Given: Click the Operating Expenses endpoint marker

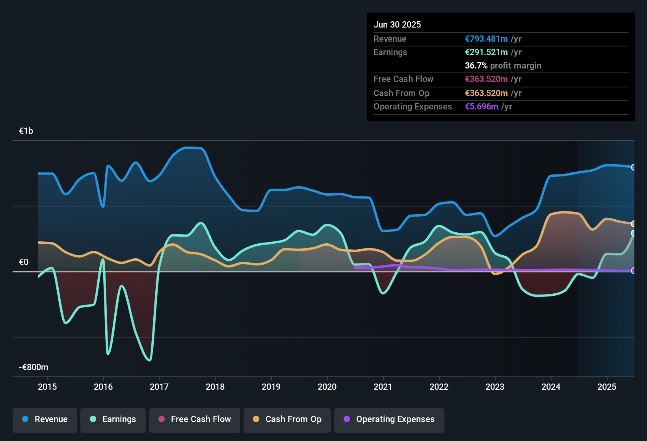Looking at the screenshot, I should pyautogui.click(x=634, y=271).
